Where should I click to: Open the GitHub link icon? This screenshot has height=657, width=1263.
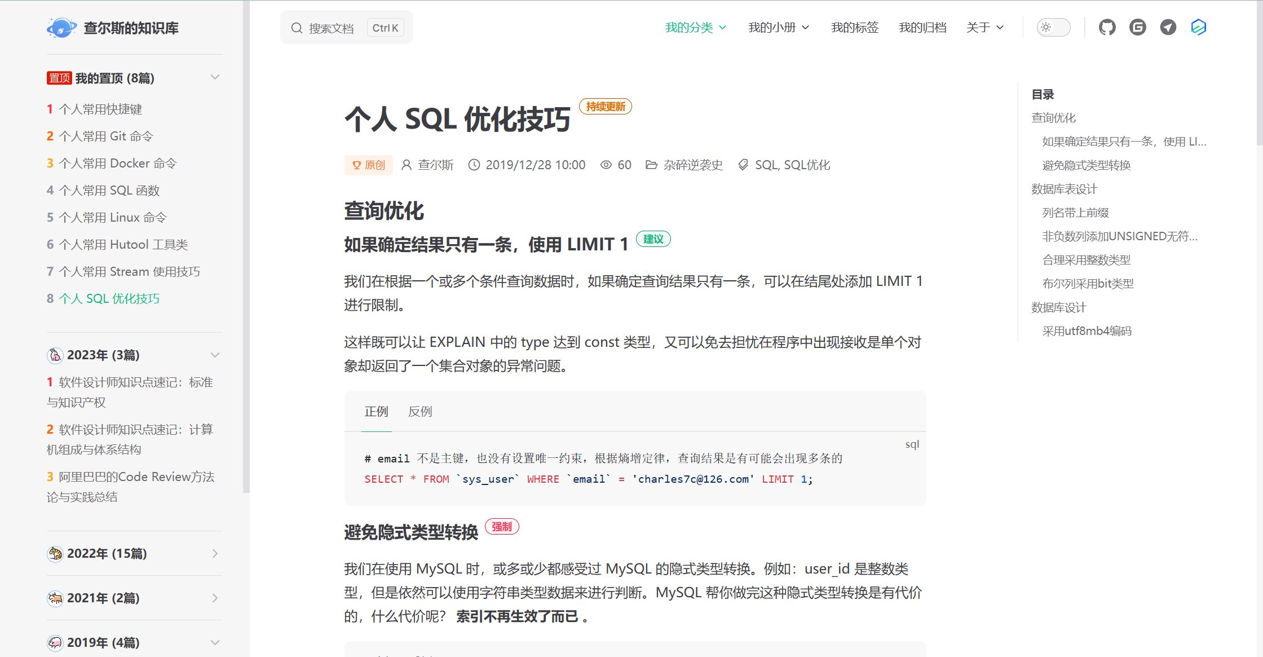pos(1107,27)
